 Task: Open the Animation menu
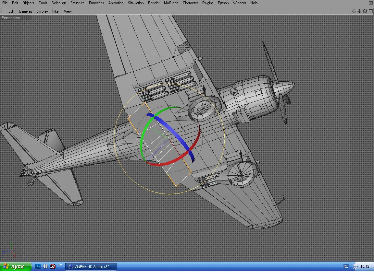[x=116, y=3]
